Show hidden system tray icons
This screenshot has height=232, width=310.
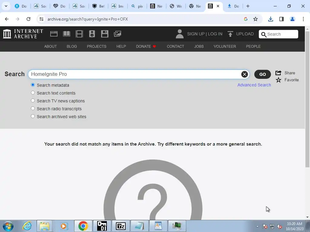[x=257, y=226]
